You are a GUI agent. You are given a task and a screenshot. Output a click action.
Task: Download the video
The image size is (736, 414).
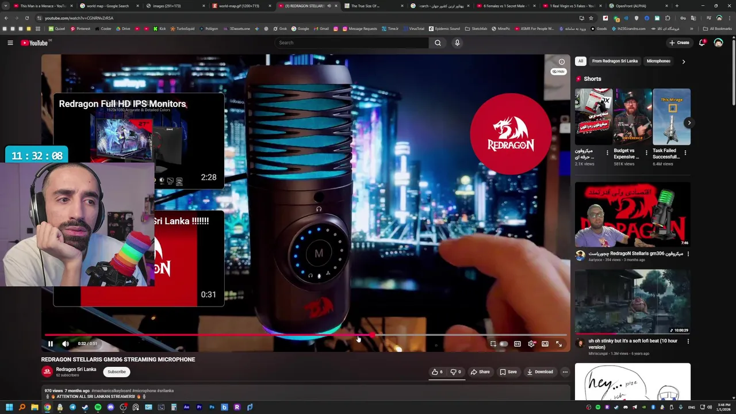[540, 372]
